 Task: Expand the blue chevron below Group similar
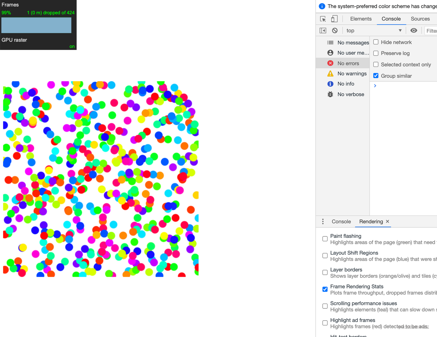click(x=375, y=85)
